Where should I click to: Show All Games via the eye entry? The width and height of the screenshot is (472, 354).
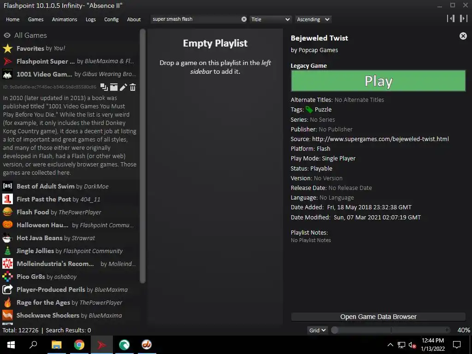[25, 35]
